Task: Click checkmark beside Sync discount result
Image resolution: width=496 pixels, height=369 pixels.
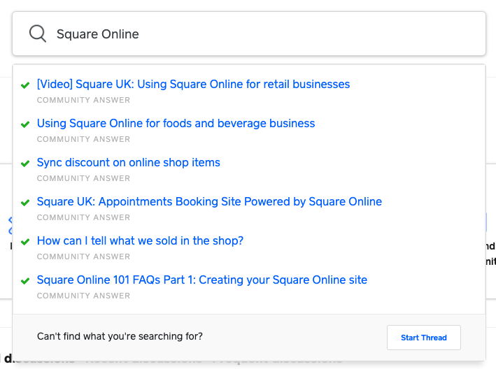Action: coord(26,164)
